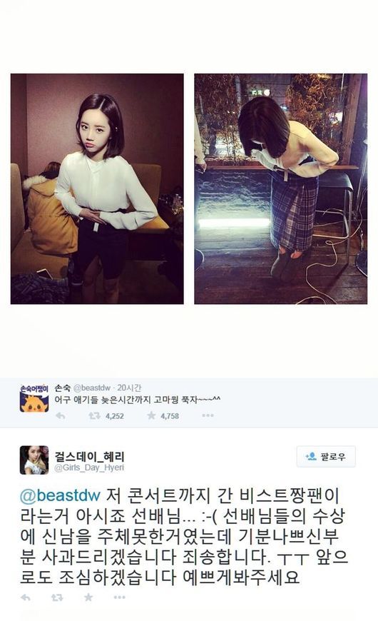Open Girls_Day_Hyeri's profile picture

34,460
